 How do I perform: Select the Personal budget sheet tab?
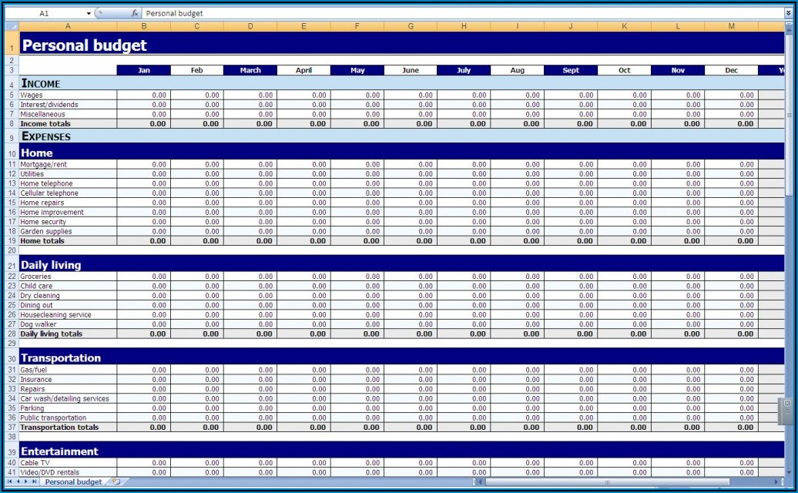coord(73,482)
